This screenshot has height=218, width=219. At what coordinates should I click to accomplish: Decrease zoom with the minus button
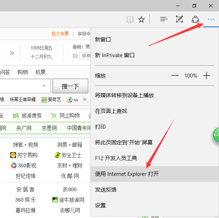[175, 75]
